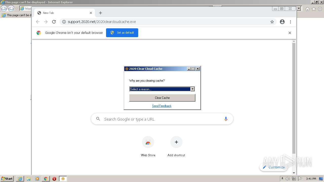The height and width of the screenshot is (182, 324).
Task: Open Windows Media Player taskbar icon
Action: click(x=37, y=179)
